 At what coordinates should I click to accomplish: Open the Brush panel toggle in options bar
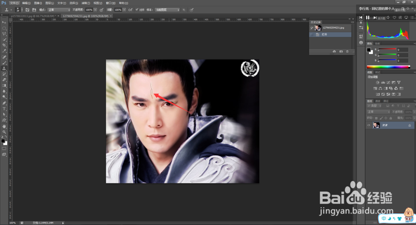27,10
